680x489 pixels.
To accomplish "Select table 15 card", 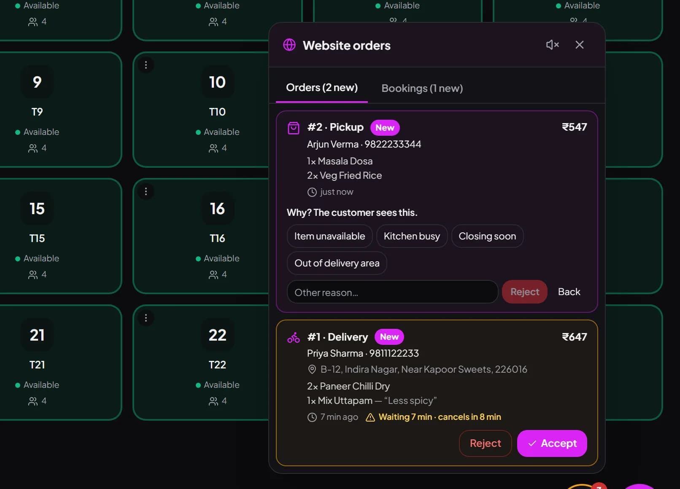I will pos(61,236).
